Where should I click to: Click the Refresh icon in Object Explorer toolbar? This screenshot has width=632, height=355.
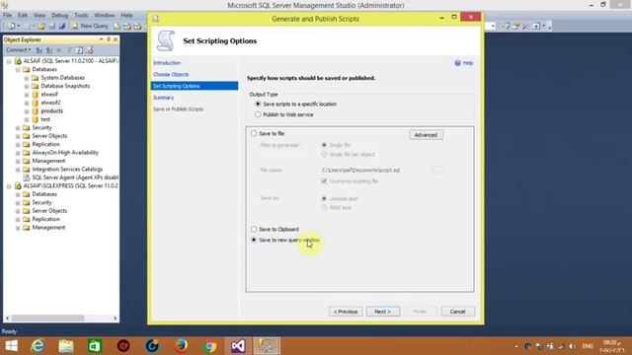point(79,50)
